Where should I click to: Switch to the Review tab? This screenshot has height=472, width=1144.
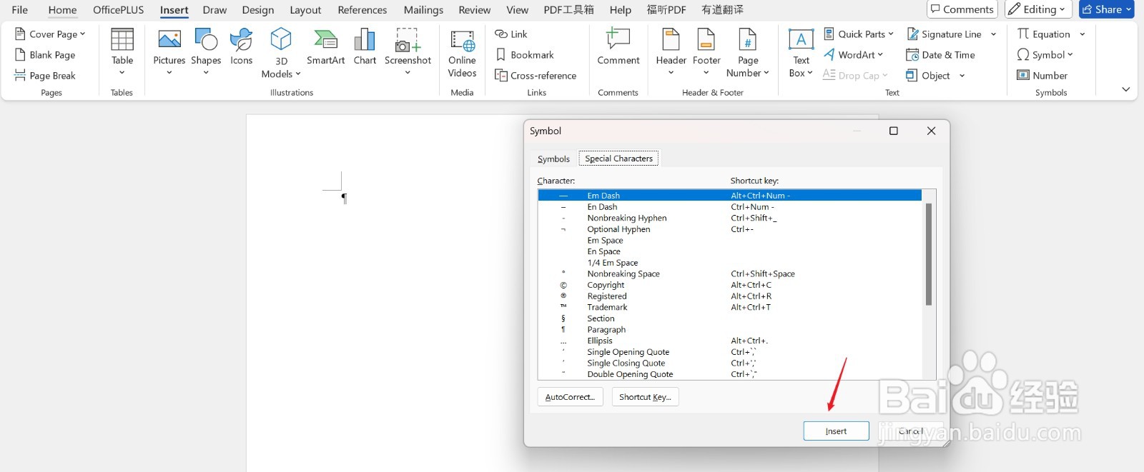pos(475,10)
